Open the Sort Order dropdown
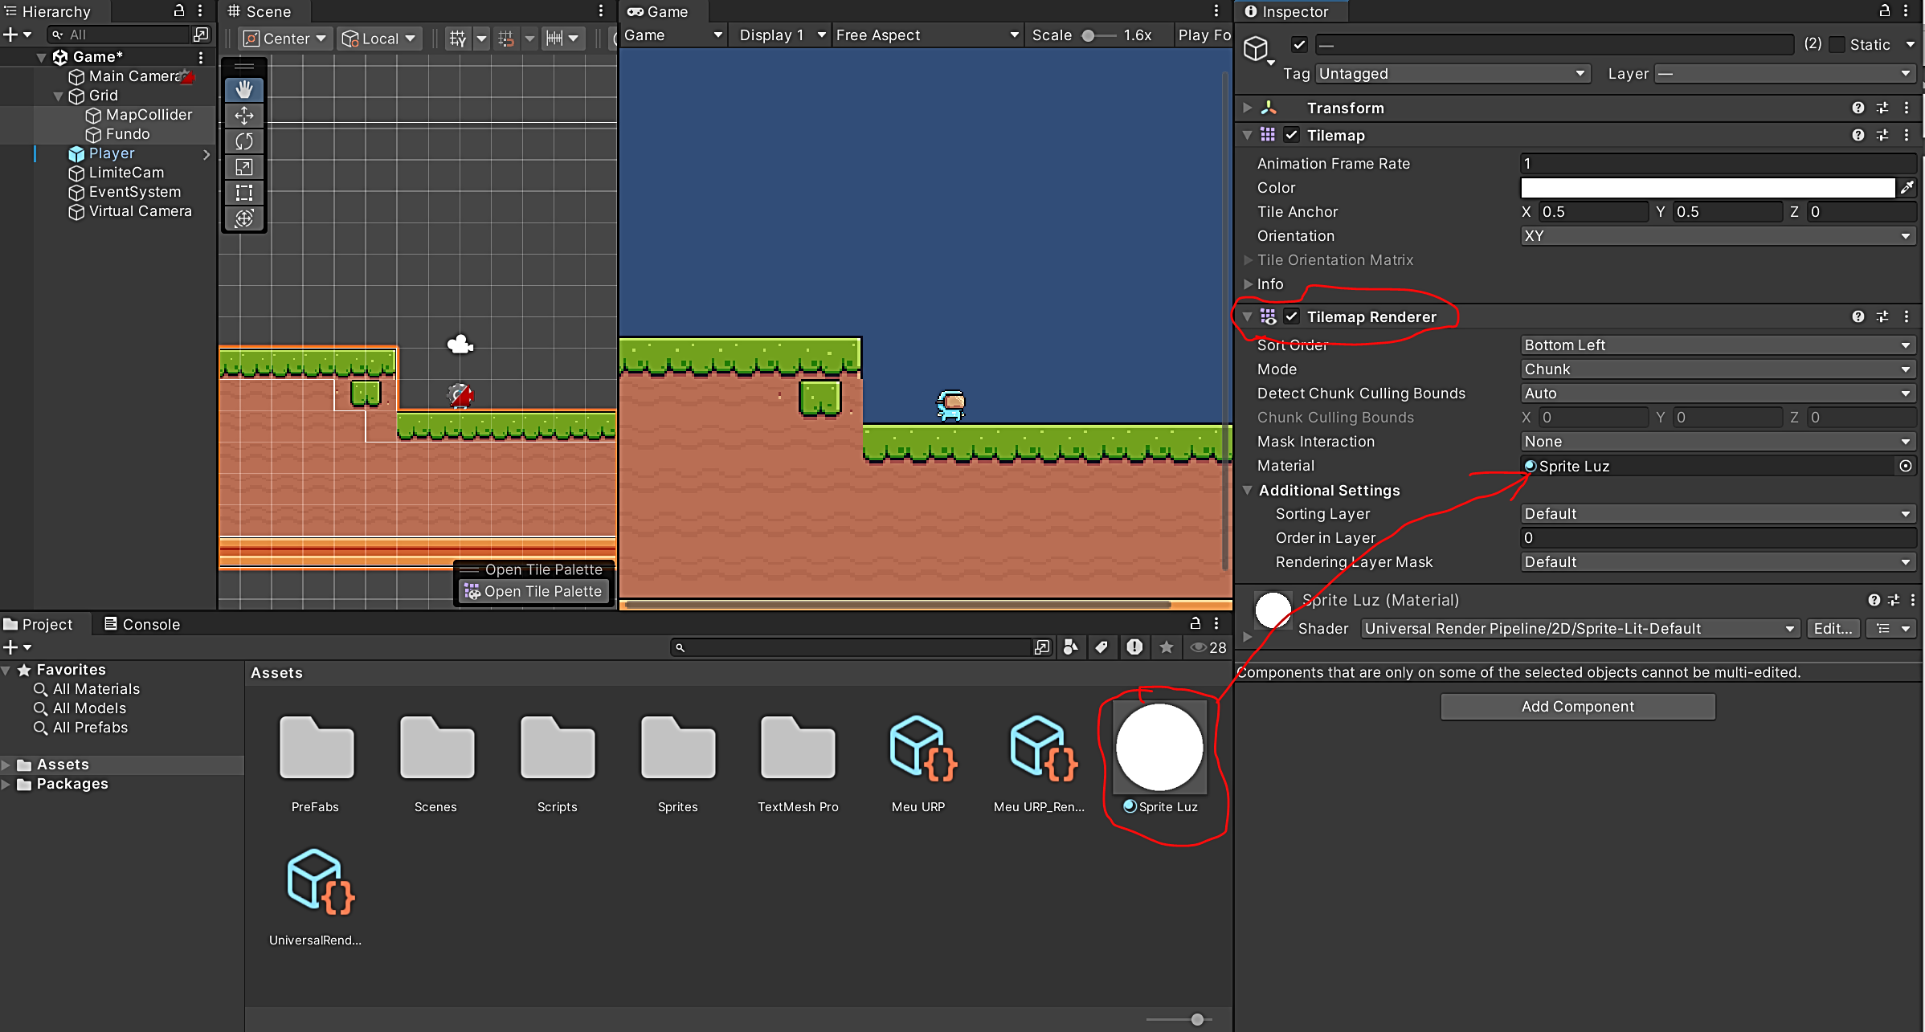This screenshot has height=1032, width=1925. point(1718,345)
